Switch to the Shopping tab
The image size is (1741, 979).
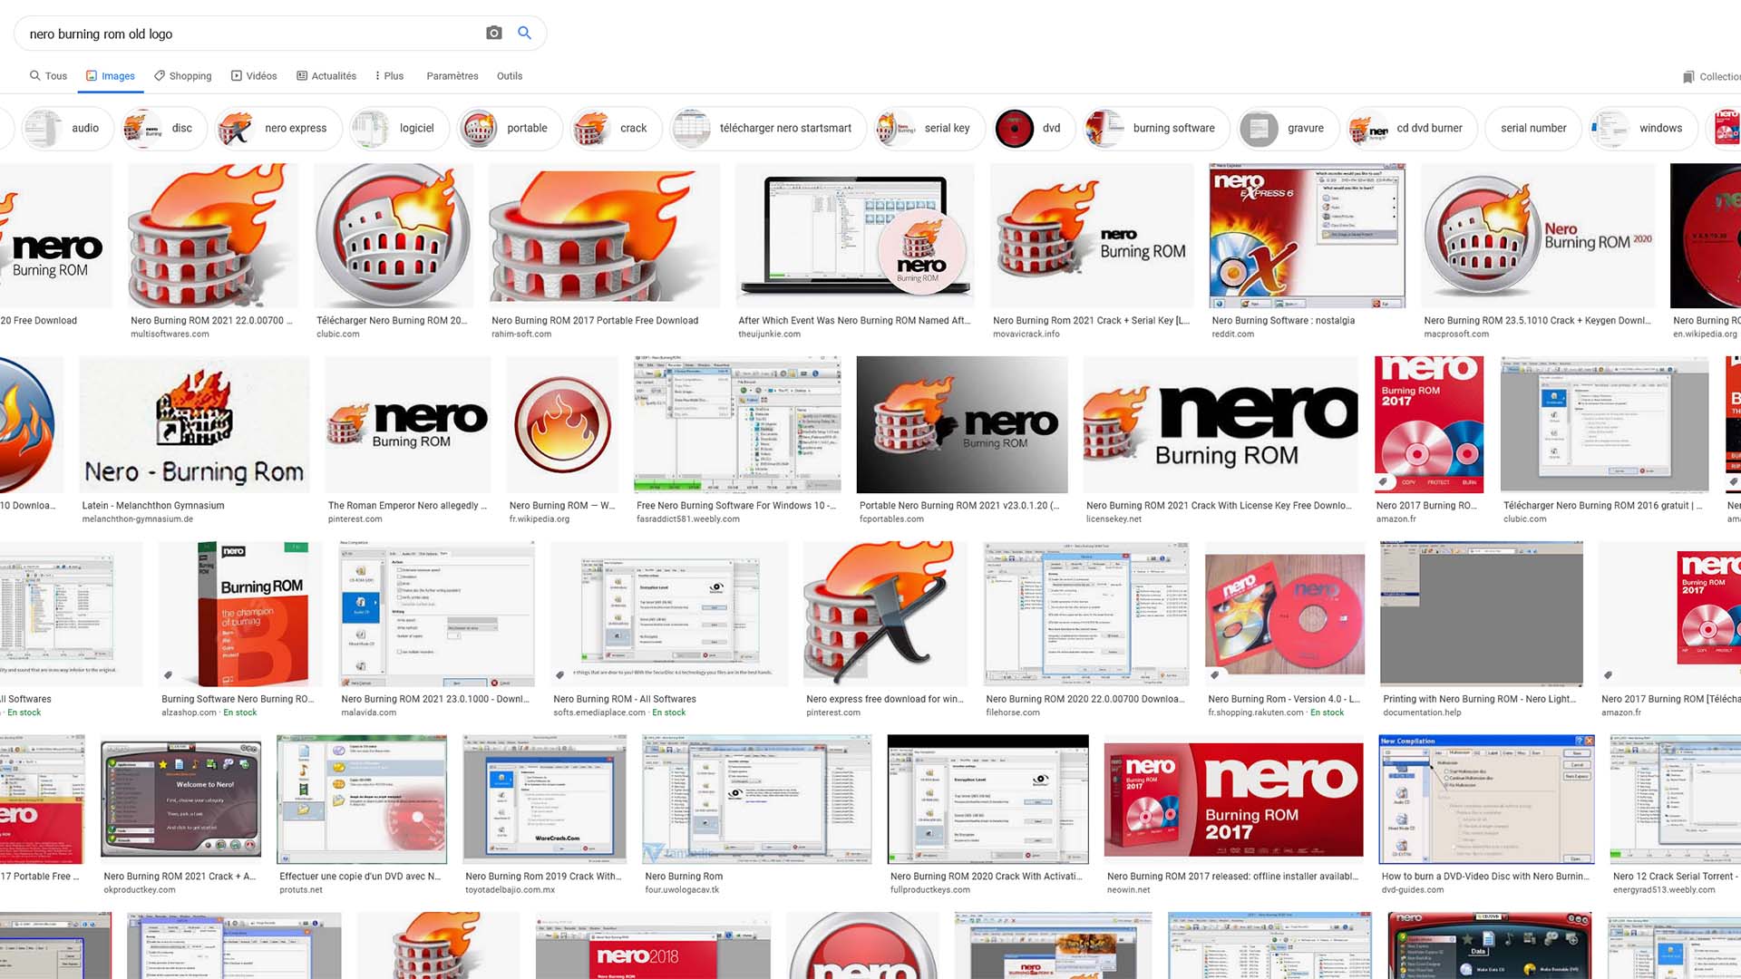pos(182,76)
